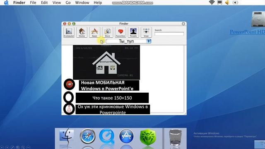Open the Edit menu
This screenshot has height=149, width=265.
tap(44, 3)
